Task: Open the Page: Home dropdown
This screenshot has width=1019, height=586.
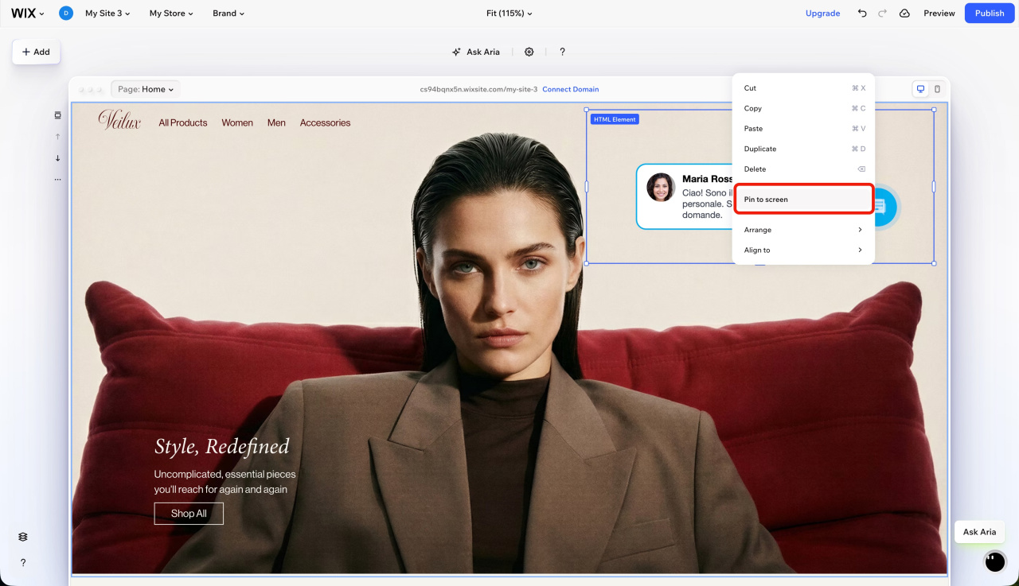Action: coord(146,89)
